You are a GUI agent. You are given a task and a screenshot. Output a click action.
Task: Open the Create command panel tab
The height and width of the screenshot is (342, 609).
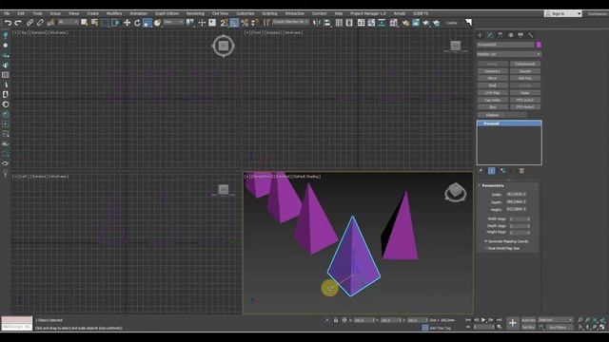[480, 35]
